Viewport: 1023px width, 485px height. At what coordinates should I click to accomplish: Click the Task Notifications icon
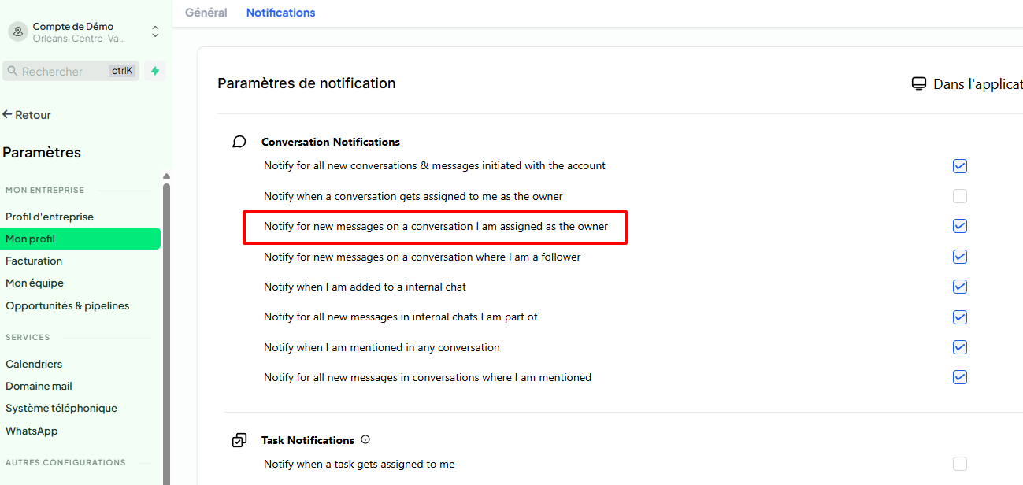click(239, 440)
